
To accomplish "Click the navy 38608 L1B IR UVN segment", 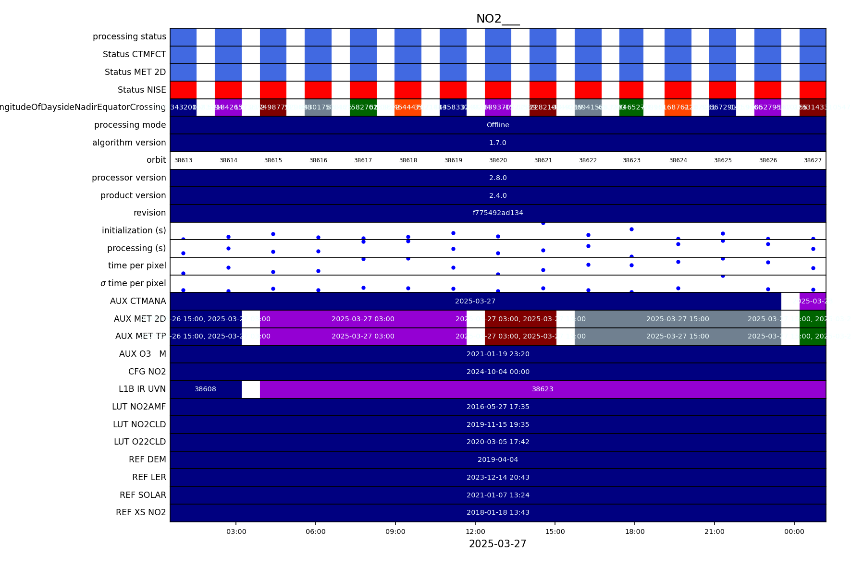I will [205, 389].
